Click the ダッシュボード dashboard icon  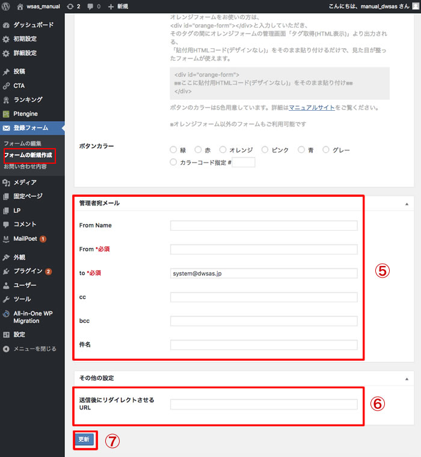[x=7, y=25]
